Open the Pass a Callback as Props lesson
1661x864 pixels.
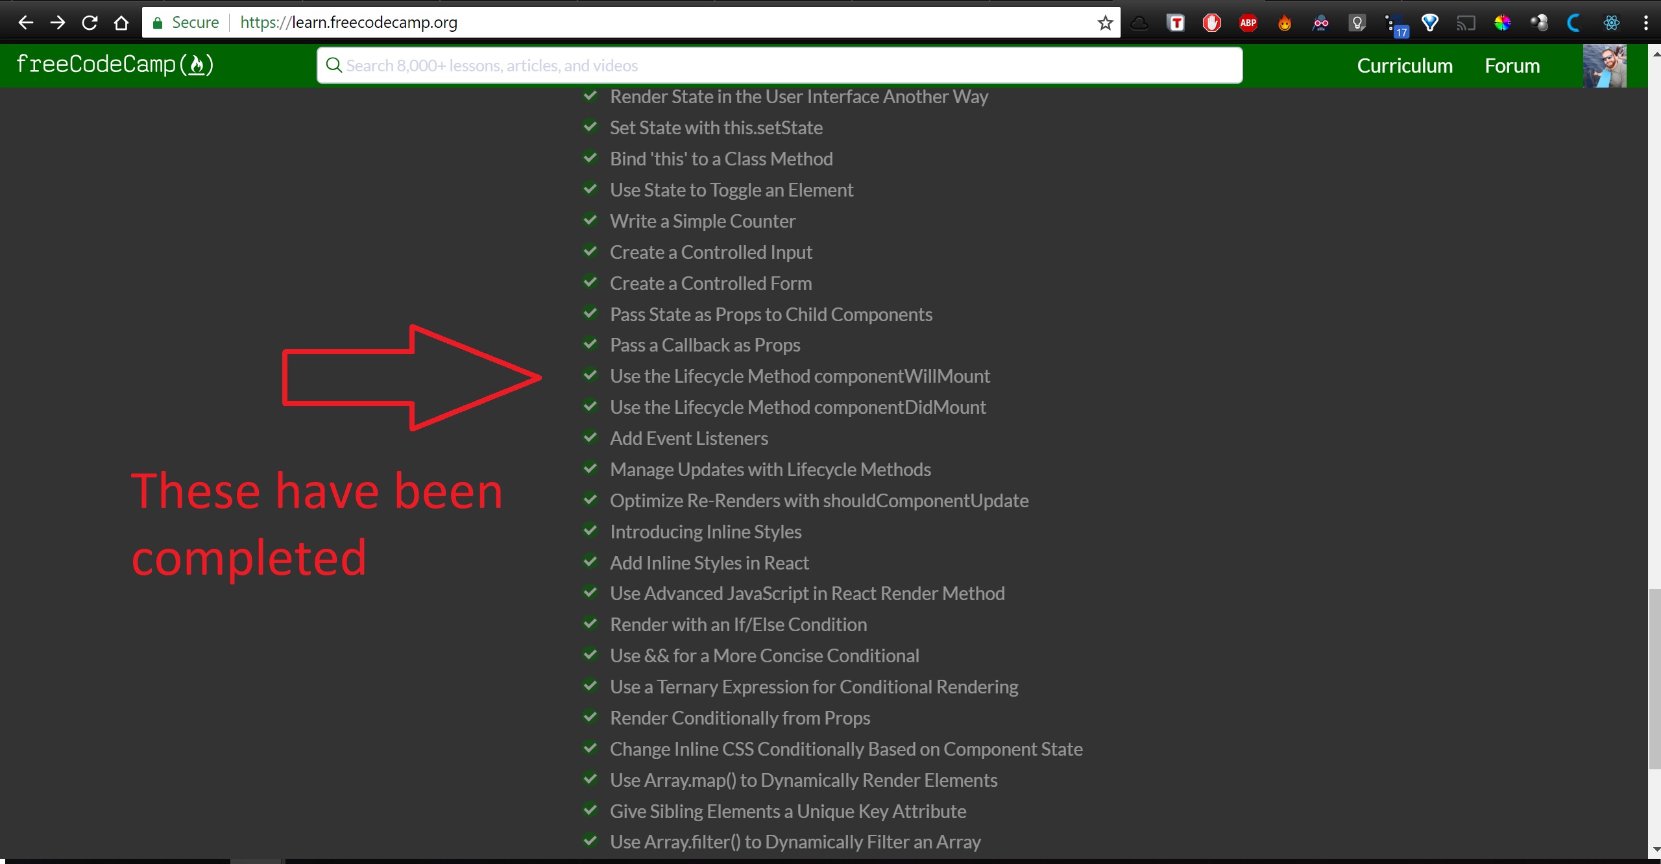pyautogui.click(x=705, y=344)
